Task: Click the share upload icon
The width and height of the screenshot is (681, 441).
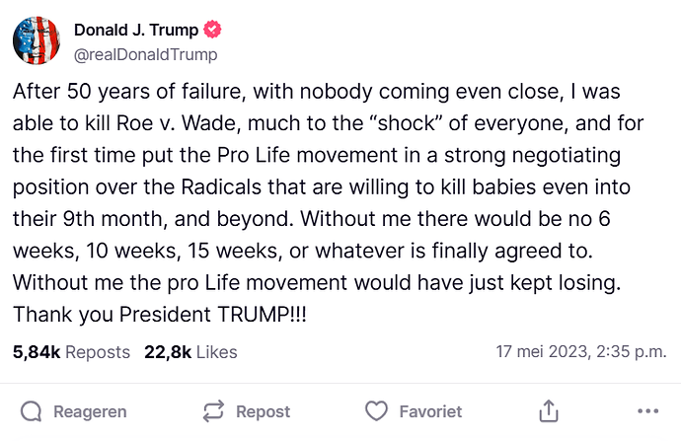Action: tap(550, 410)
